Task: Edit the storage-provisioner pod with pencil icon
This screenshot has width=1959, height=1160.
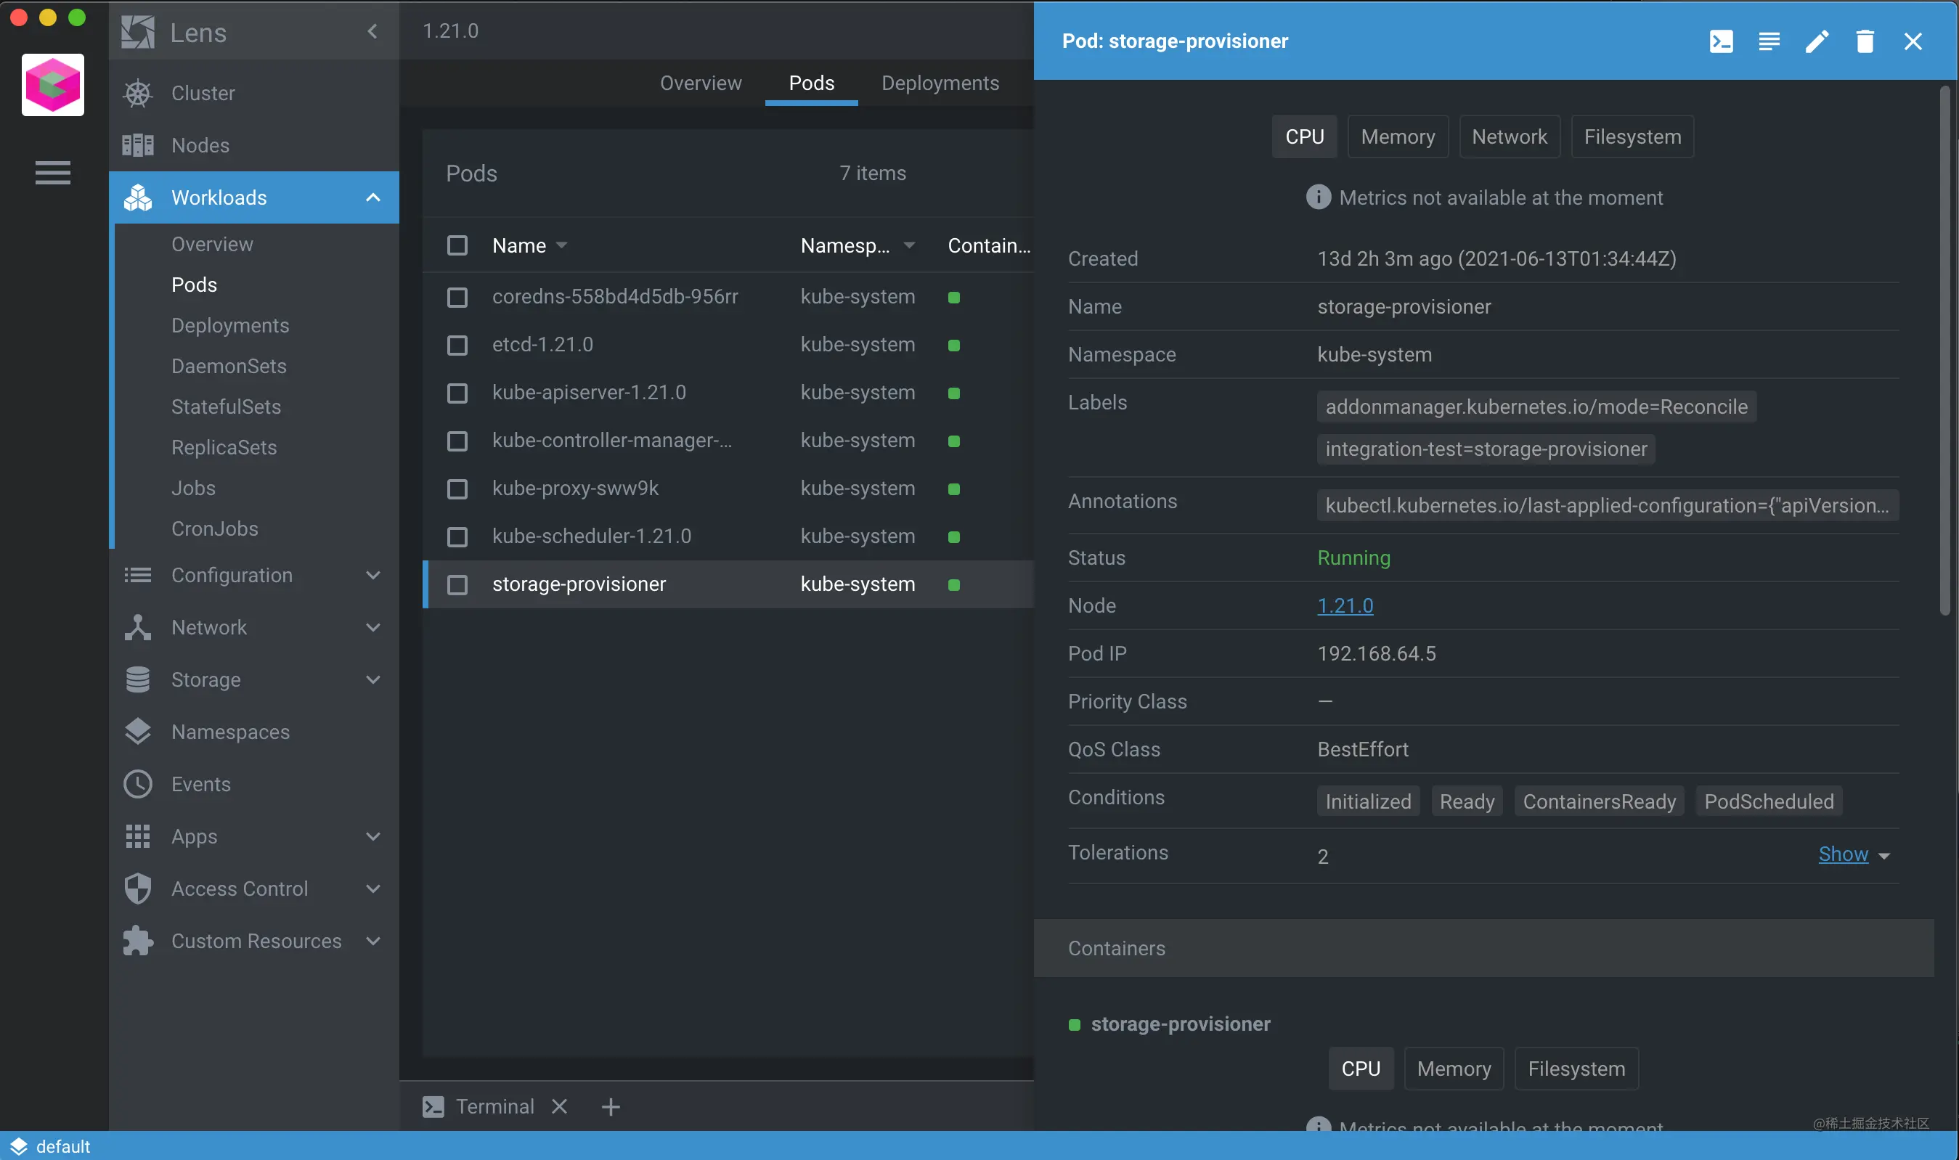Action: click(x=1817, y=41)
